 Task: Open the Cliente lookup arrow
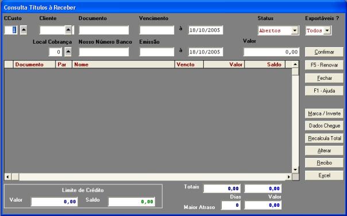click(68, 30)
